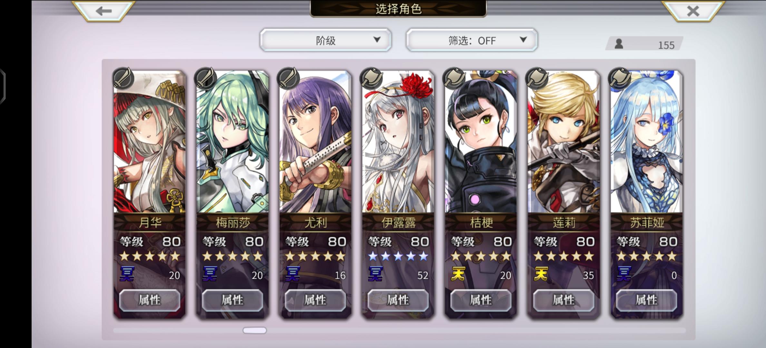View 属性 of 苏菲娅
766x348 pixels.
(646, 300)
